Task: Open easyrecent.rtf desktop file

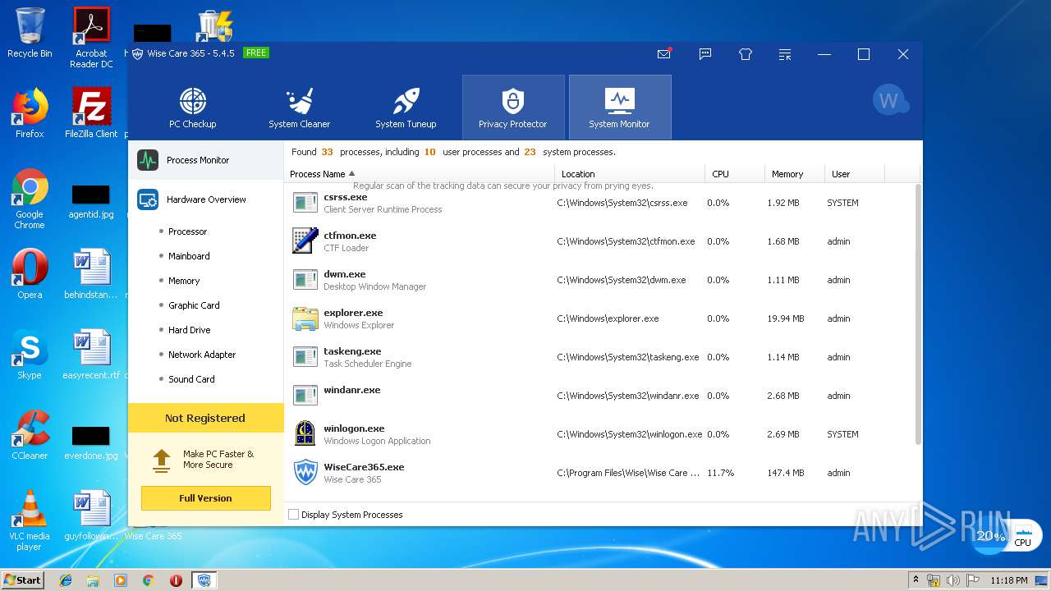Action: coord(91,355)
